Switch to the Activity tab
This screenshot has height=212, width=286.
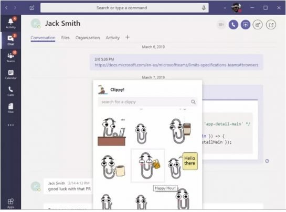coord(112,38)
